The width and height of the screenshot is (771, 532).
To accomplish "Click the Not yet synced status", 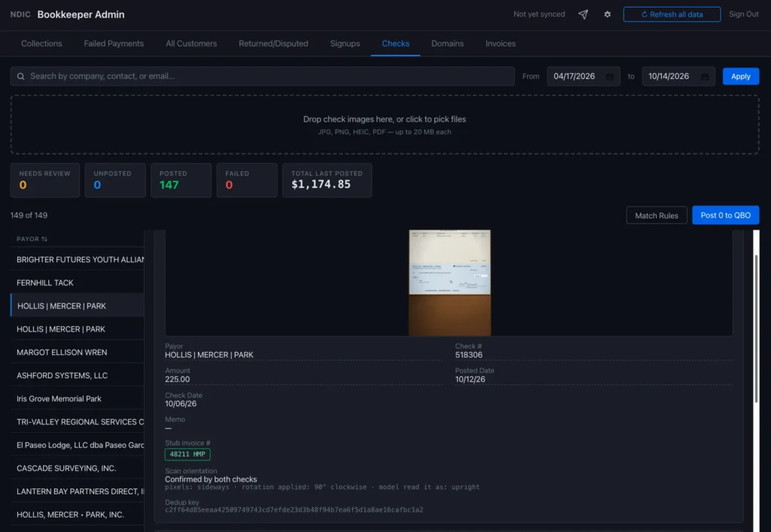I will coord(539,14).
